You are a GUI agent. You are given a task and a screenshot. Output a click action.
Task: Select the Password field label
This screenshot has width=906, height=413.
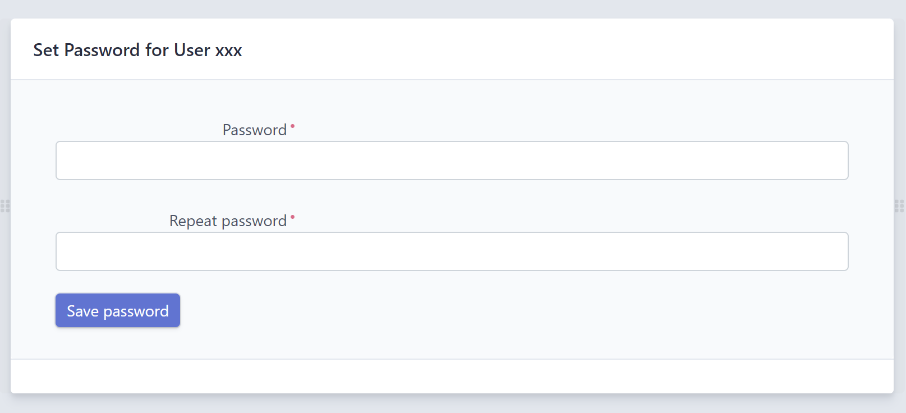tap(255, 130)
